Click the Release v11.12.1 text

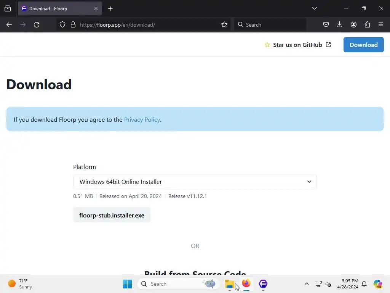click(187, 196)
